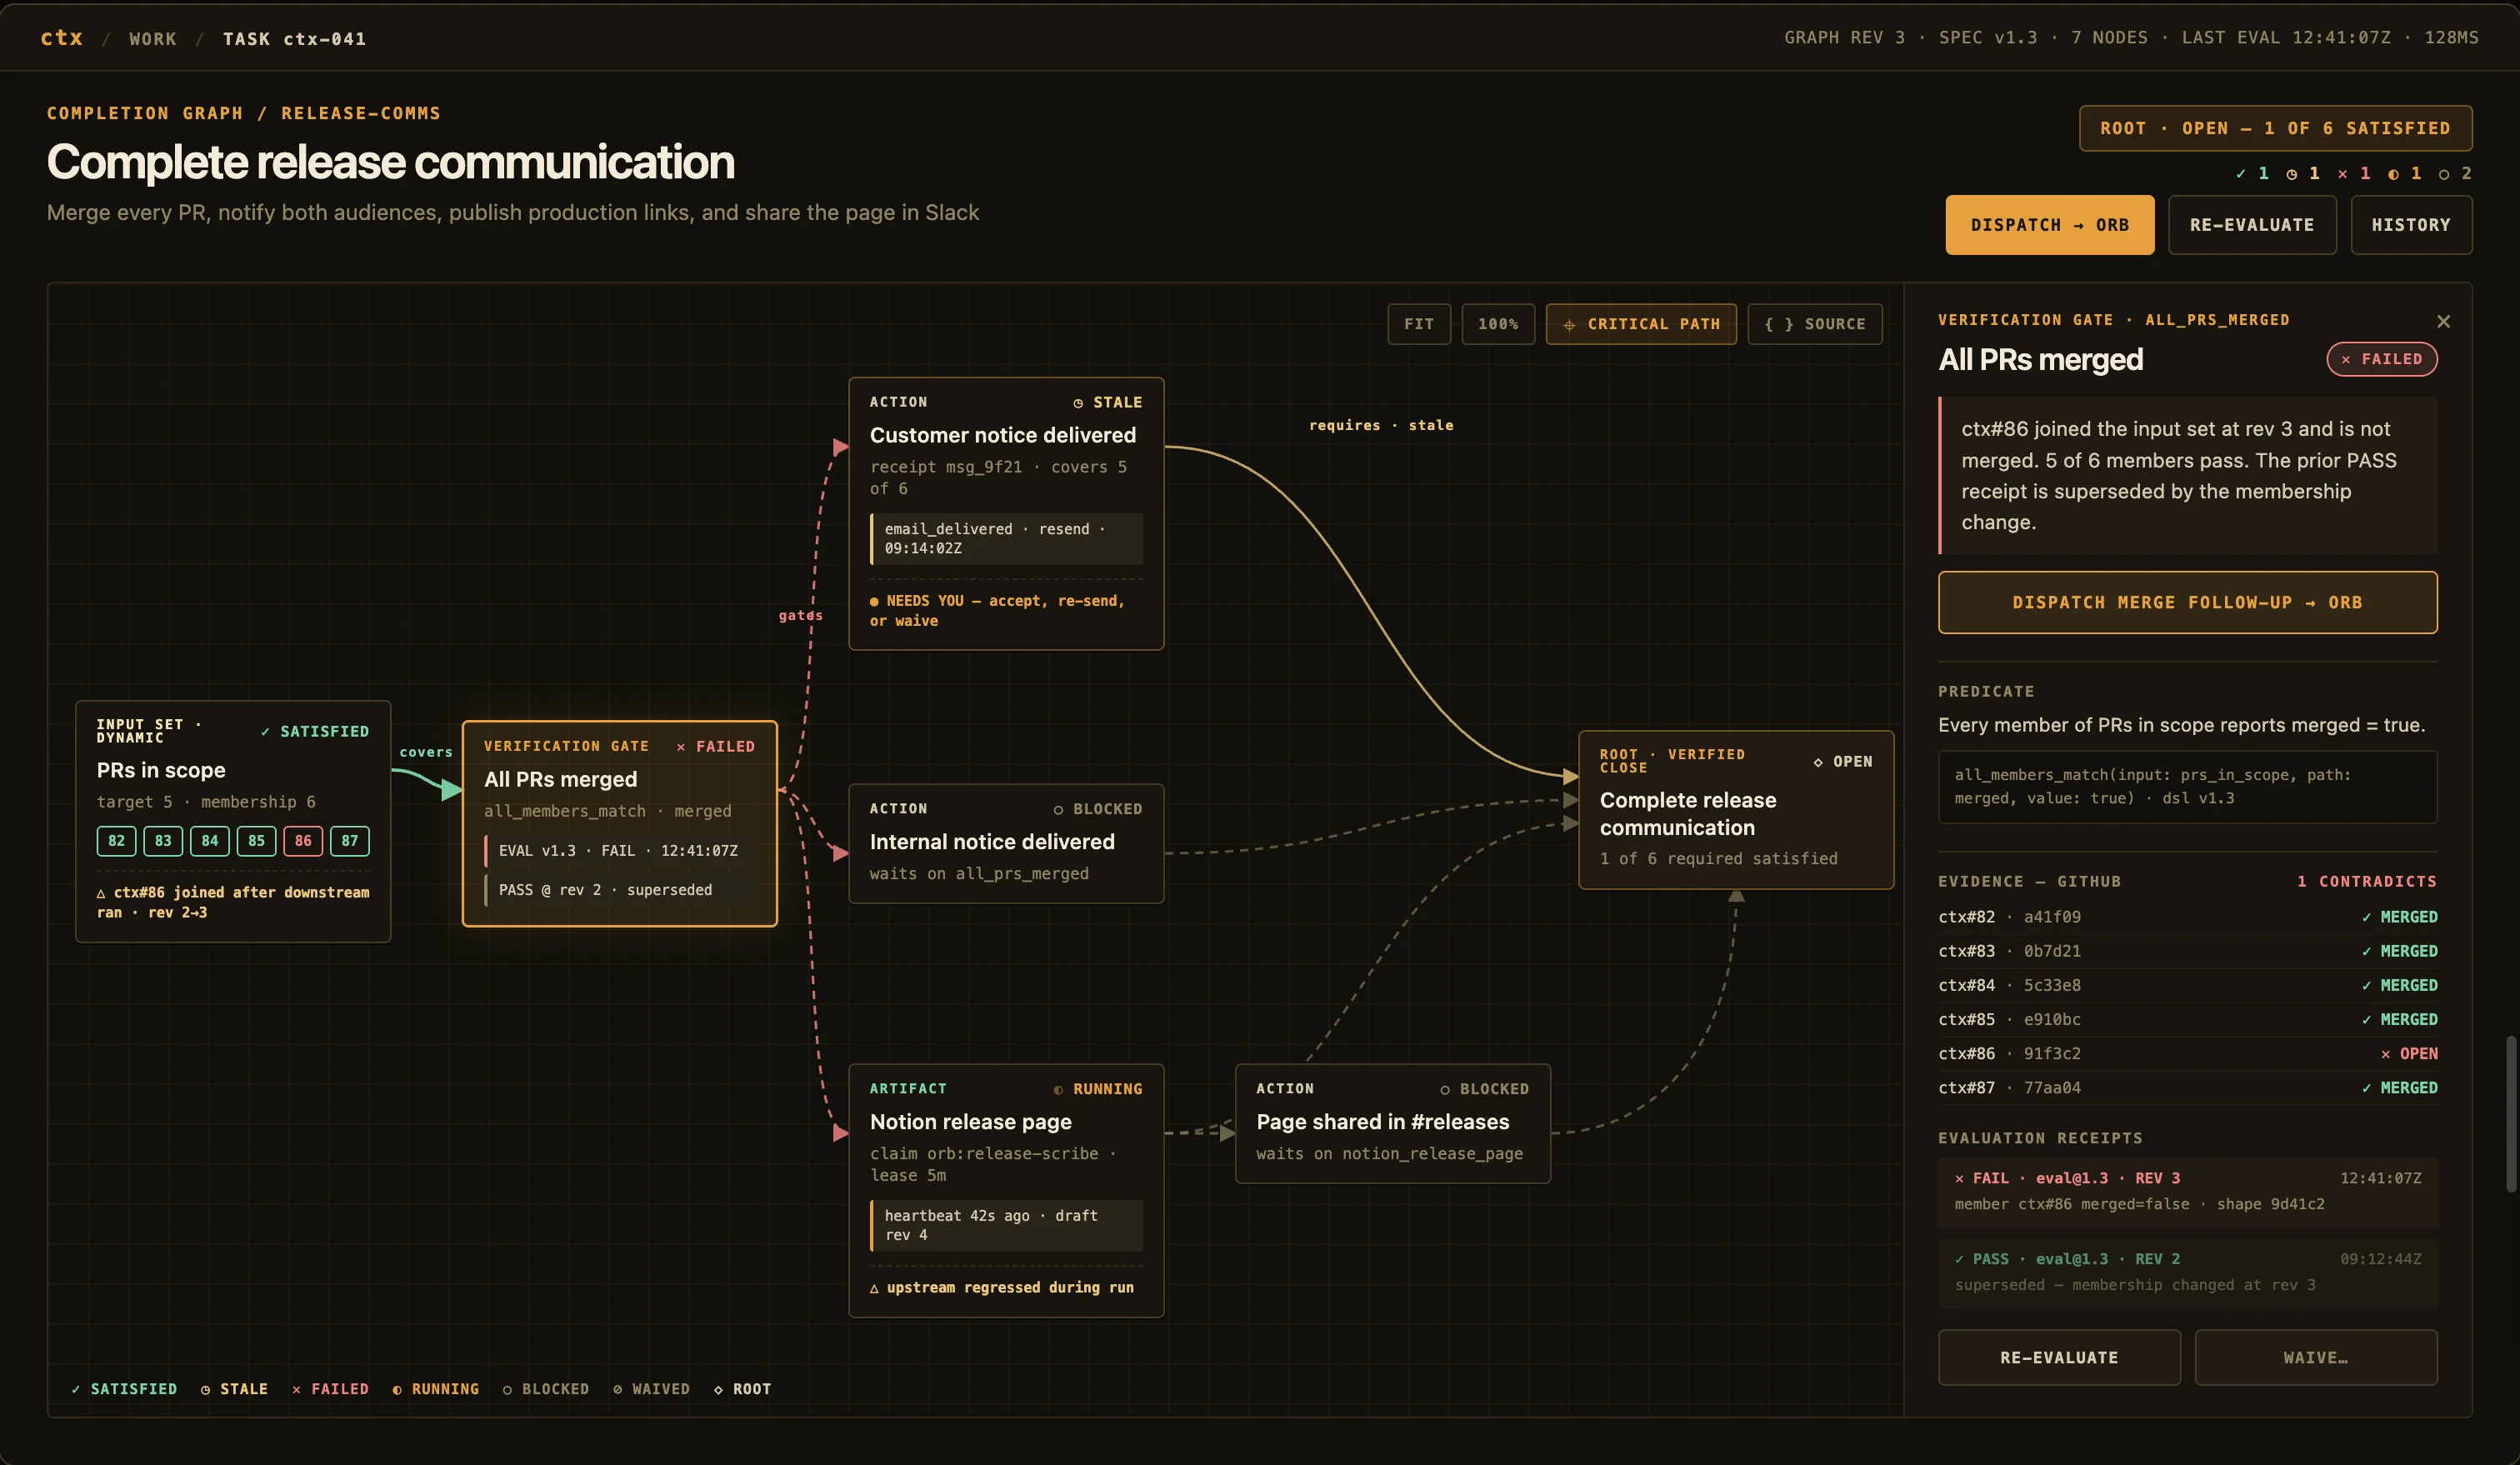Screen dimensions: 2520x1465
Task: Click SATISFIED check on PRs in scope
Action: [x=315, y=732]
